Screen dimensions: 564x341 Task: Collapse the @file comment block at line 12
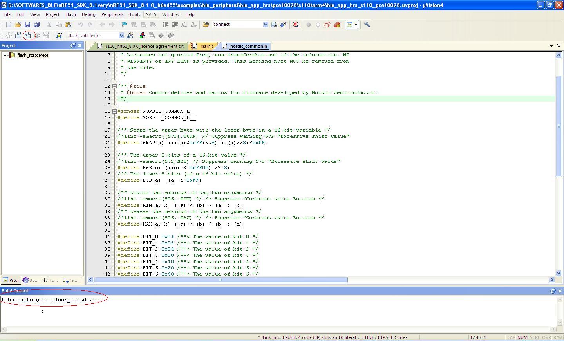pyautogui.click(x=114, y=86)
